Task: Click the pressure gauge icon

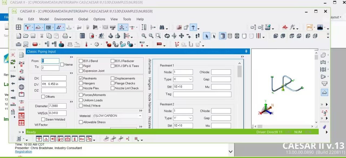Action: coord(97,44)
